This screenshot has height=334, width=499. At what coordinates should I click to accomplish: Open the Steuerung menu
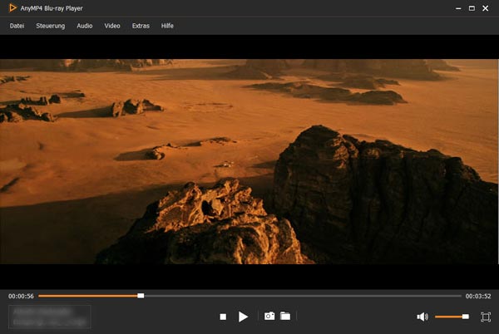click(x=50, y=26)
